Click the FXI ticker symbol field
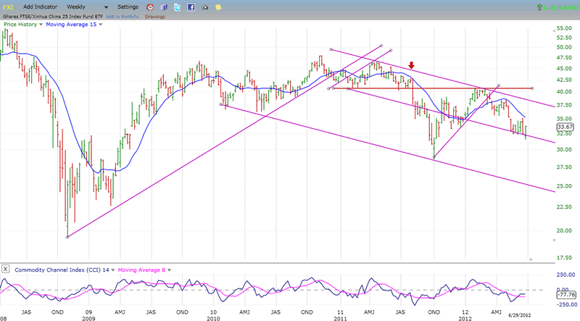 tap(9, 7)
